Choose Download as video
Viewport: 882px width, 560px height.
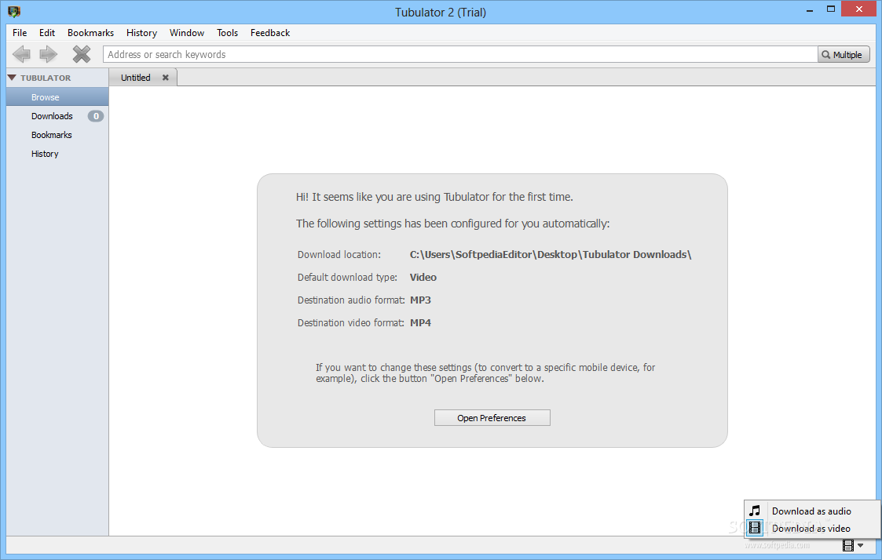[811, 528]
